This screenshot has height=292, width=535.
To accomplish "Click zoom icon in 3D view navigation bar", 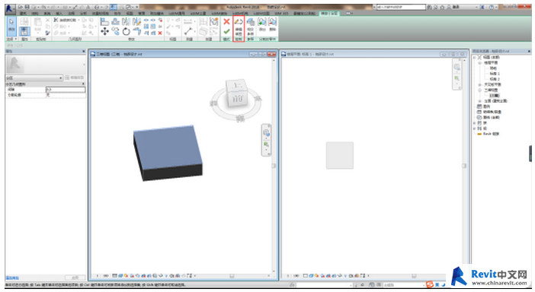I will click(x=266, y=144).
